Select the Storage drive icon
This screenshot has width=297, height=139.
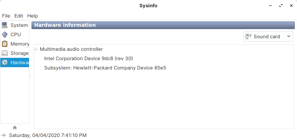tap(5, 53)
